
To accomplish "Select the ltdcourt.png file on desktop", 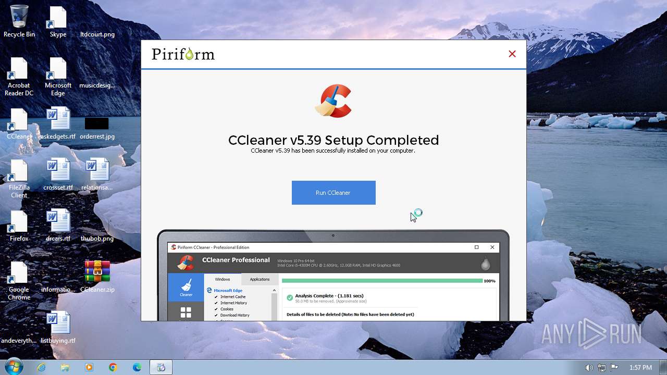I will [x=97, y=34].
